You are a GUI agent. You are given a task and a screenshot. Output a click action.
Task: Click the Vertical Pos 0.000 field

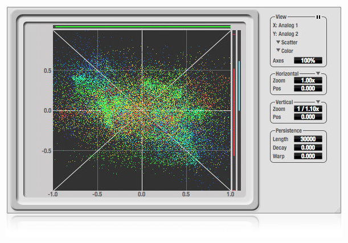pyautogui.click(x=308, y=117)
